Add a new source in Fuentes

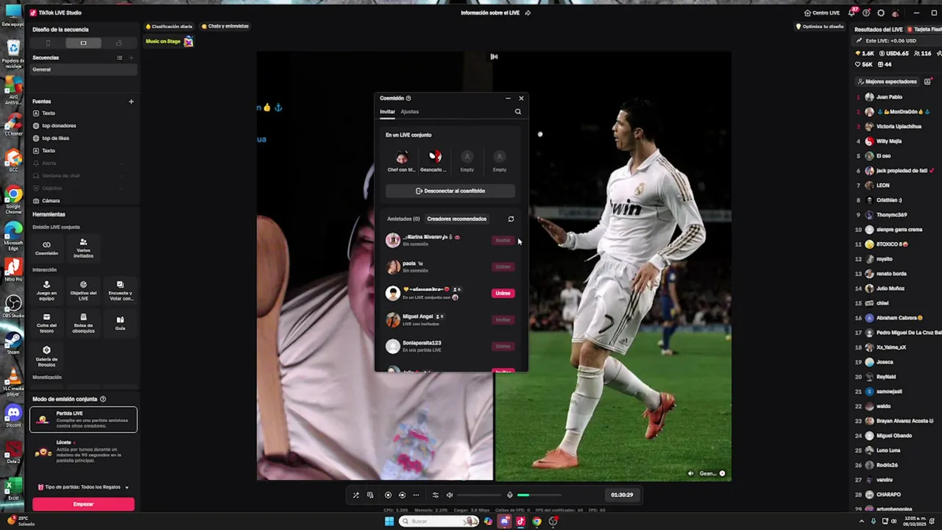[x=131, y=102]
